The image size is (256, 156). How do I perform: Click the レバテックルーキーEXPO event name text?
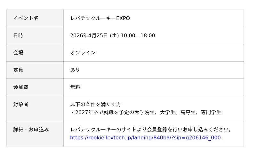pyautogui.click(x=100, y=19)
